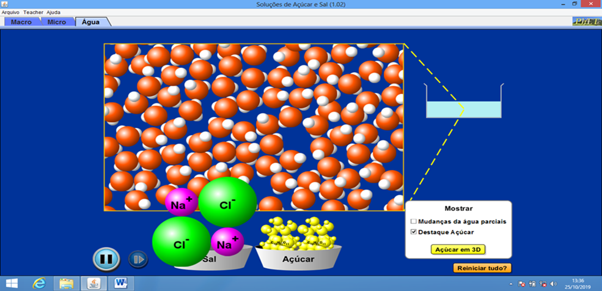Click the PhET logo icon
This screenshot has width=602, height=291.
click(x=585, y=21)
